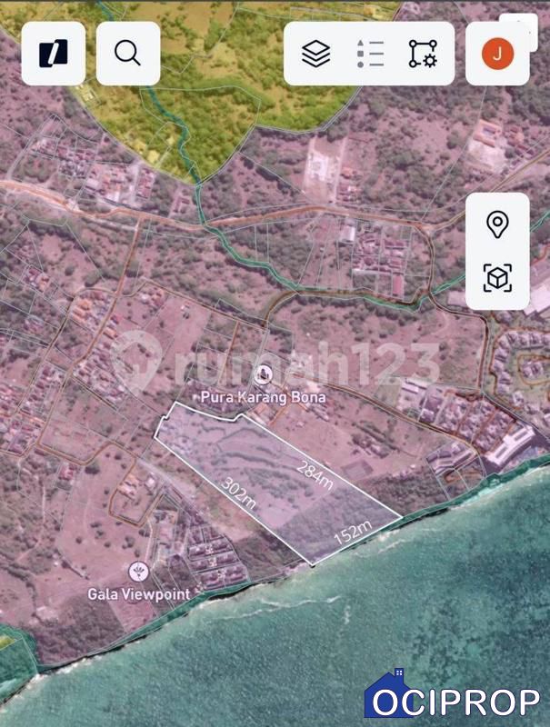Screen dimensions: 550x727
Task: Select the Gala Viewpoint marker icon
Action: pos(139,572)
